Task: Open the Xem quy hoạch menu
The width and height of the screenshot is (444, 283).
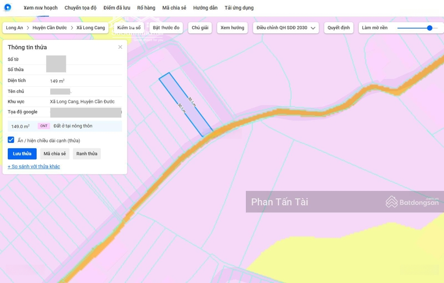Action: pyautogui.click(x=40, y=8)
